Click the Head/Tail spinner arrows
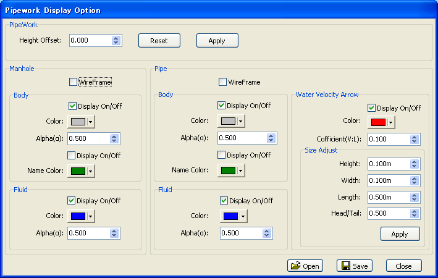 pos(415,214)
